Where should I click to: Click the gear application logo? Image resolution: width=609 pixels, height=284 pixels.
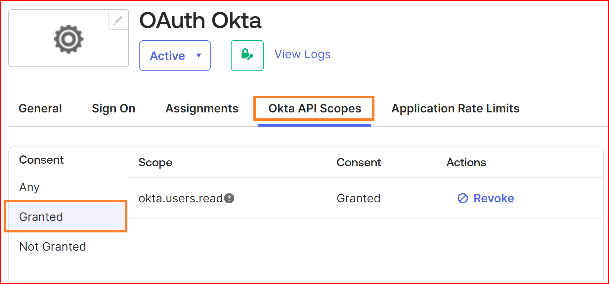[x=68, y=39]
